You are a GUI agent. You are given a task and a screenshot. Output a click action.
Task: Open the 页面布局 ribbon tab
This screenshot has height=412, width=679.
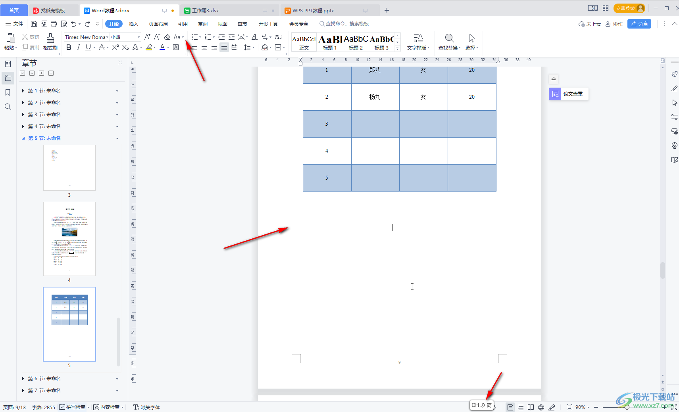click(158, 24)
